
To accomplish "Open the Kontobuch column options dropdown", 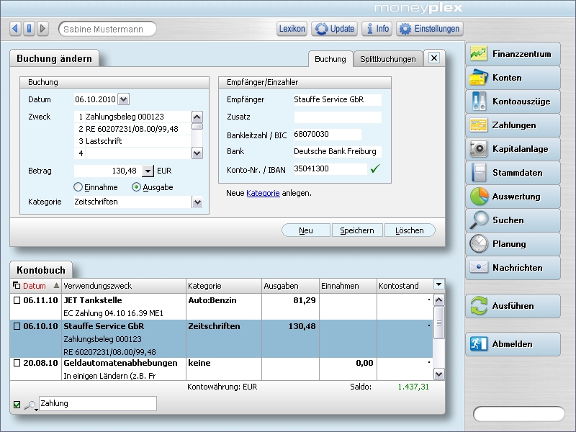I will click(x=438, y=285).
